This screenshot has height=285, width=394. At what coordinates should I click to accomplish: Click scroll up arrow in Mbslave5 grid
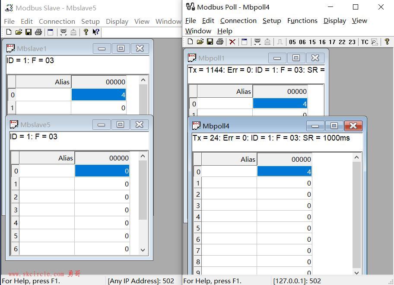pyautogui.click(x=143, y=156)
